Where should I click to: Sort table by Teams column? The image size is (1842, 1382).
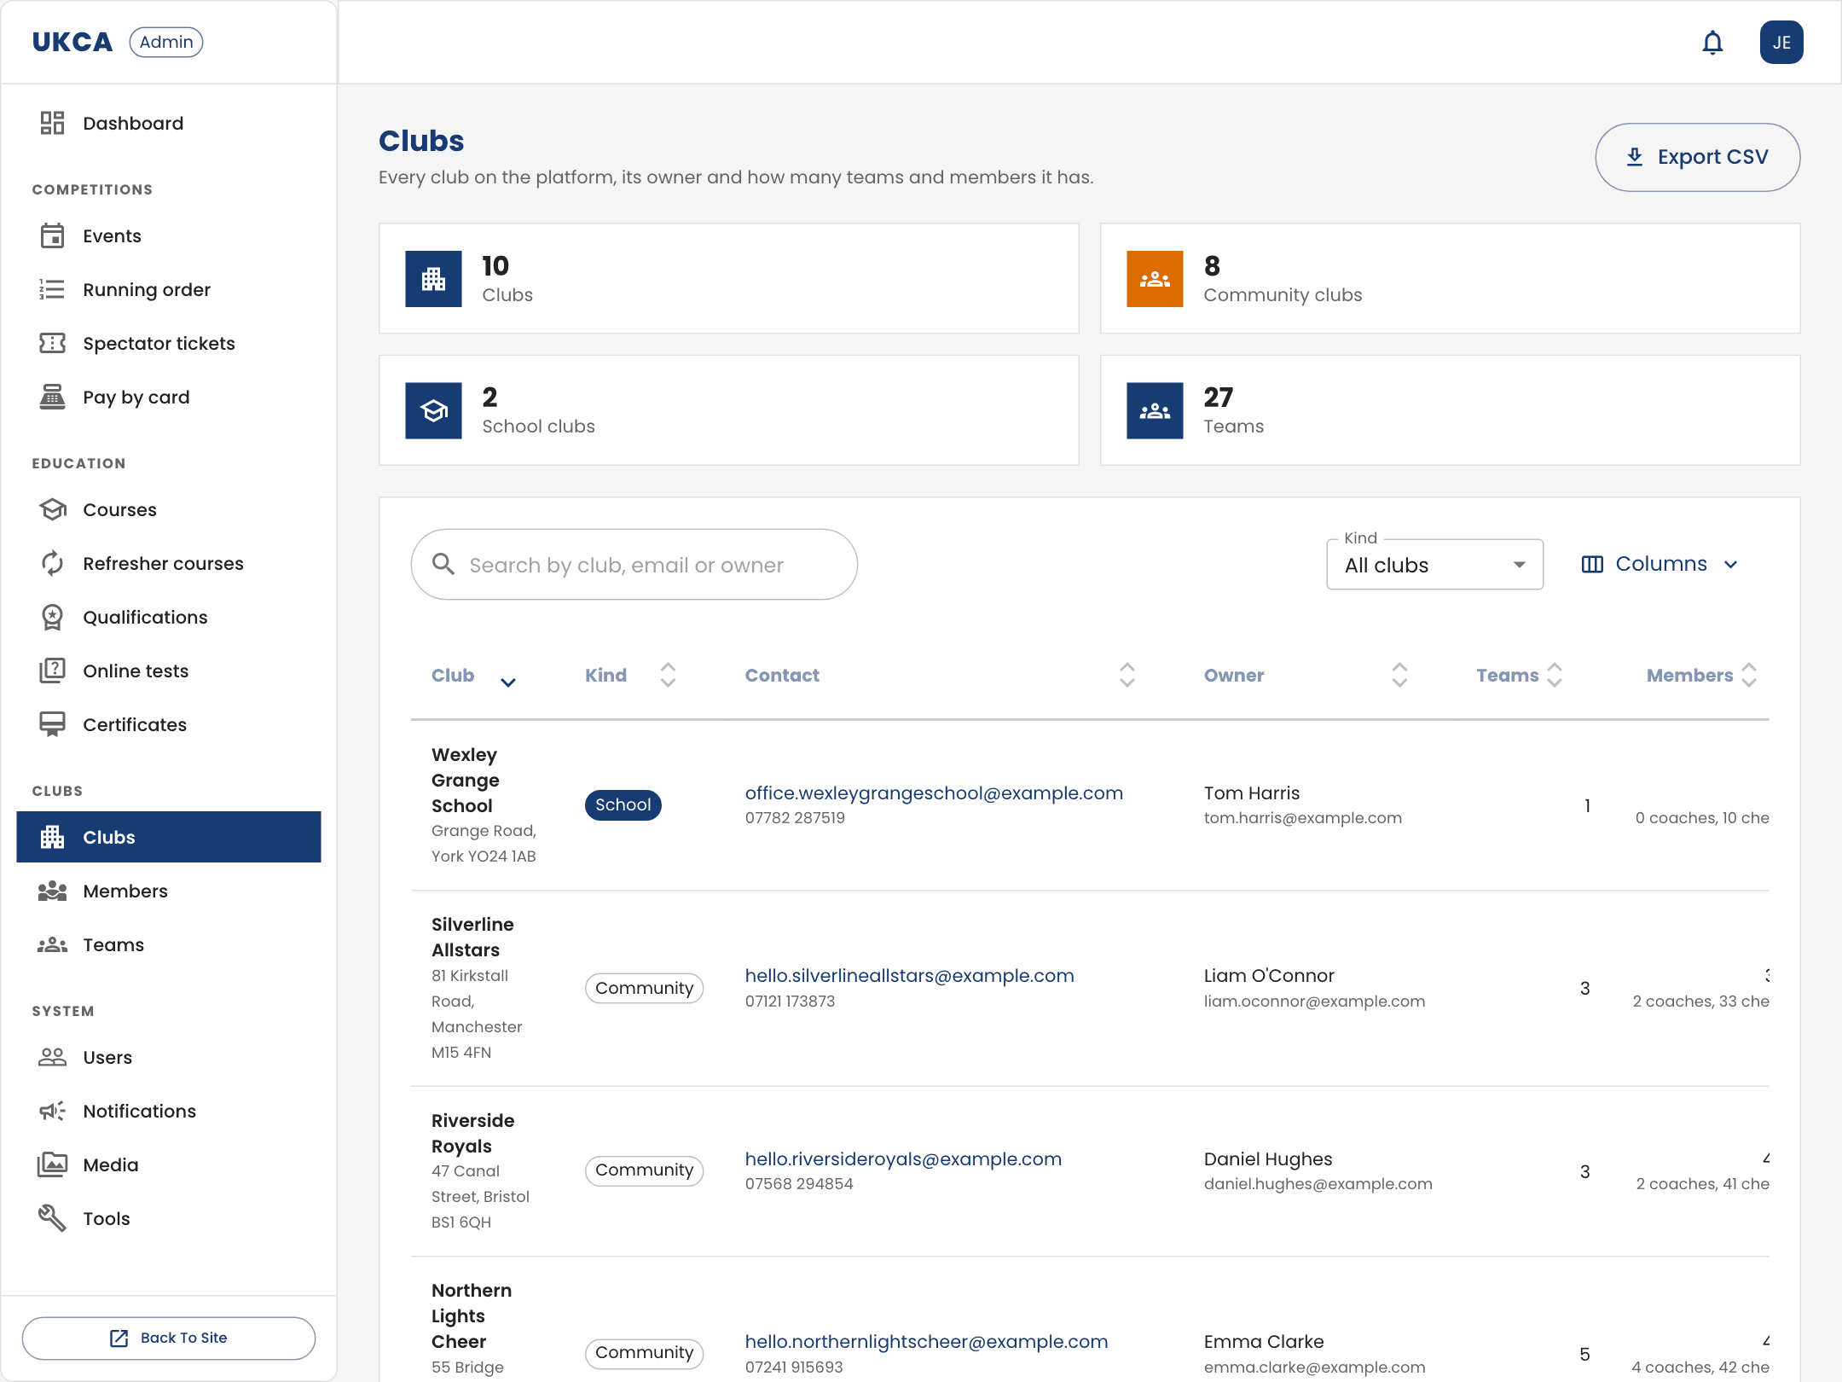pos(1519,675)
